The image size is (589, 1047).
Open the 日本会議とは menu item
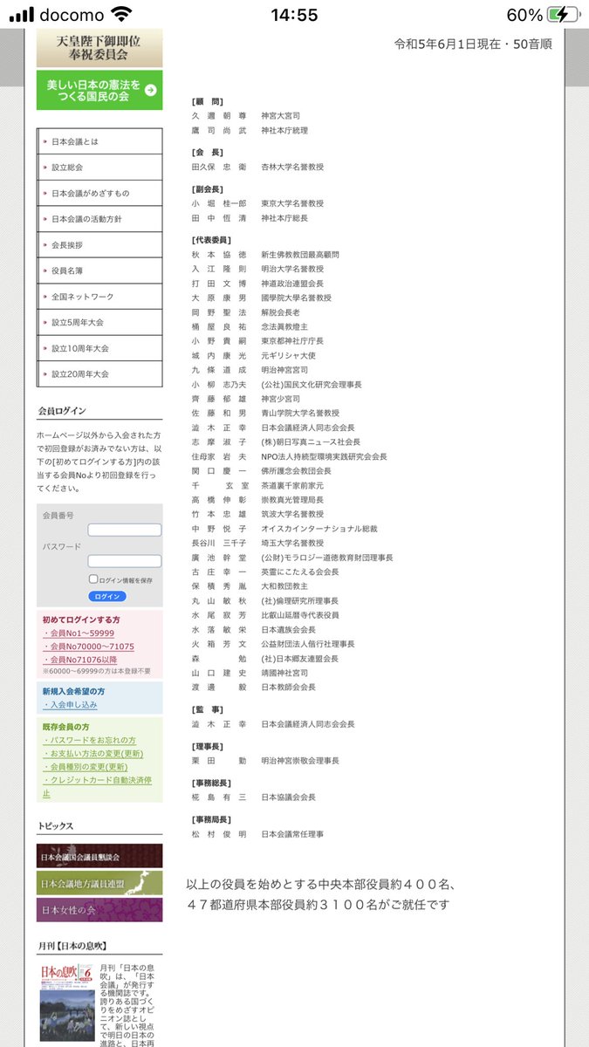(x=99, y=141)
